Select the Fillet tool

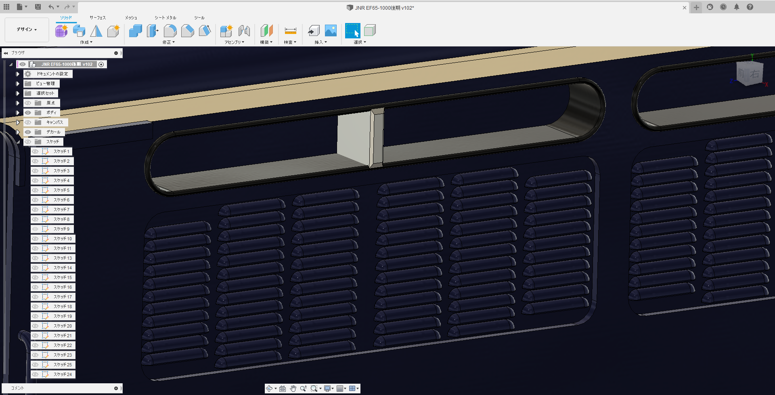coord(170,31)
